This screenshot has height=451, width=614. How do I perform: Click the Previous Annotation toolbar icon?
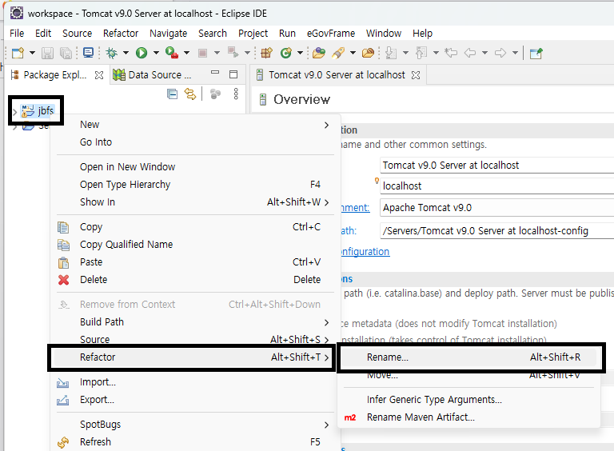(421, 53)
